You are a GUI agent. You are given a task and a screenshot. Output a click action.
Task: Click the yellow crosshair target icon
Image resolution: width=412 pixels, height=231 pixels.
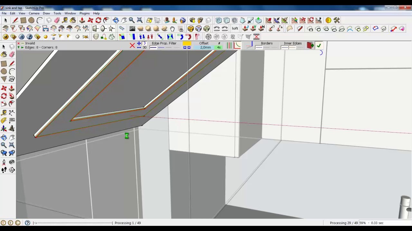coord(328,20)
